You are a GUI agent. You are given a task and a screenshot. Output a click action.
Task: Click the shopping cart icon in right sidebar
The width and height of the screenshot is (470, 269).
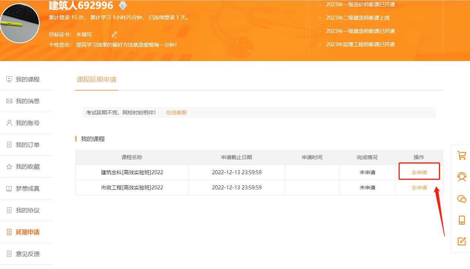461,155
